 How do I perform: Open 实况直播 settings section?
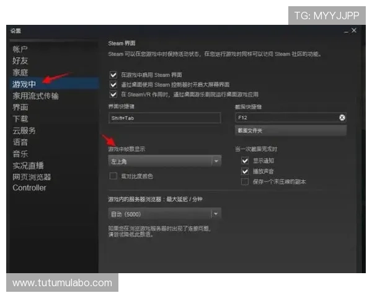click(28, 165)
